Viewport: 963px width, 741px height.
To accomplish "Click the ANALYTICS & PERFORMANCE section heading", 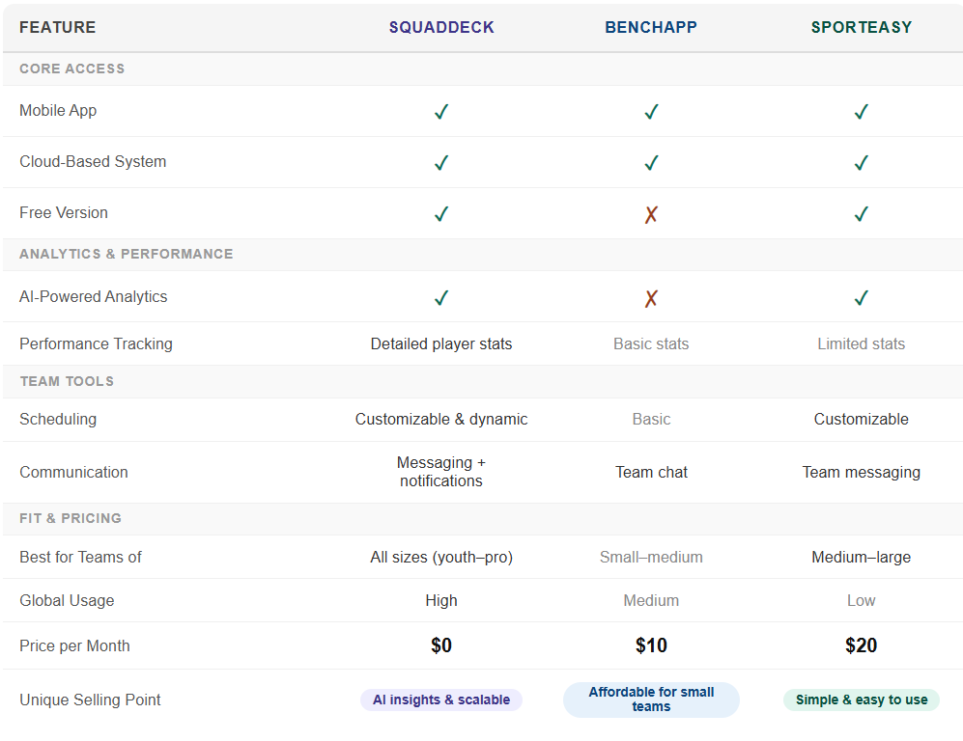I will pos(126,254).
